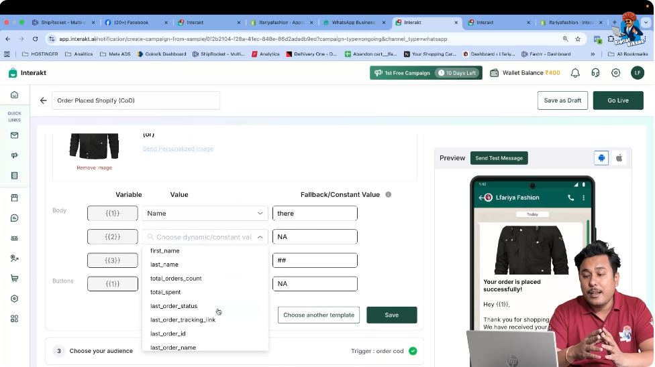Click Choose another template button

tap(319, 315)
